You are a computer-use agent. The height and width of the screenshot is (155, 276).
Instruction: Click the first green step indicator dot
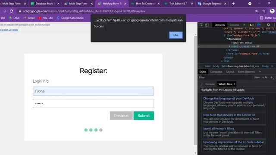click(x=86, y=130)
